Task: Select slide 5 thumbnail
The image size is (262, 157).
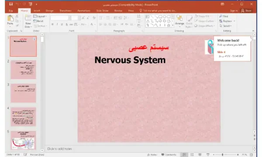Action: (24, 140)
